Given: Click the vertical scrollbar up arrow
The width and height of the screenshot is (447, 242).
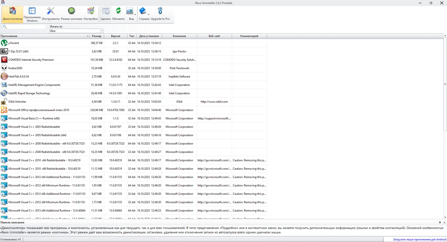Looking at the screenshot, I should tap(446, 36).
